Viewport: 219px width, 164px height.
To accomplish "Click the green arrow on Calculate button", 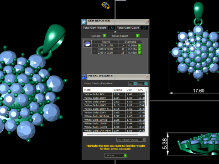I will [125, 155].
